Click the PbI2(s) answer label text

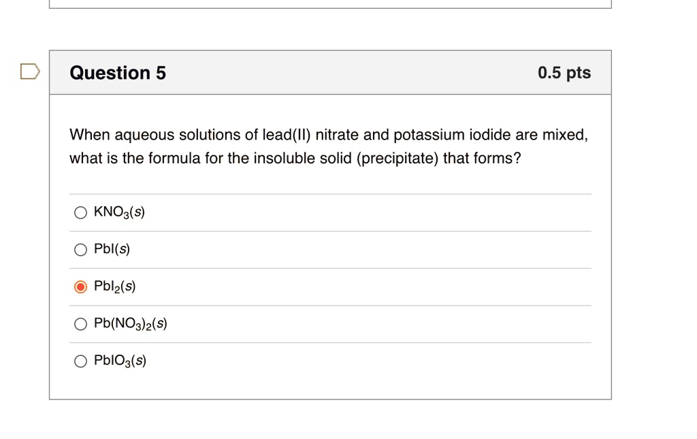pyautogui.click(x=115, y=286)
